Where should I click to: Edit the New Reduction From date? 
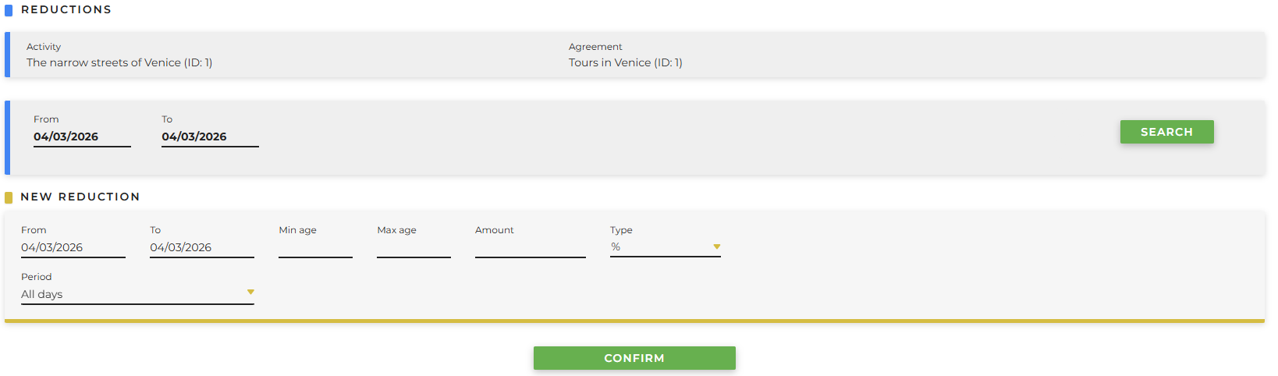pyautogui.click(x=73, y=247)
